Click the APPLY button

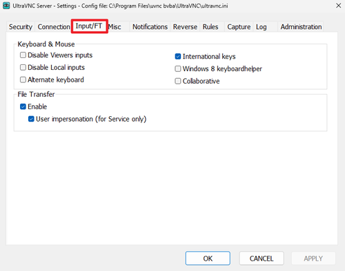[x=313, y=259]
